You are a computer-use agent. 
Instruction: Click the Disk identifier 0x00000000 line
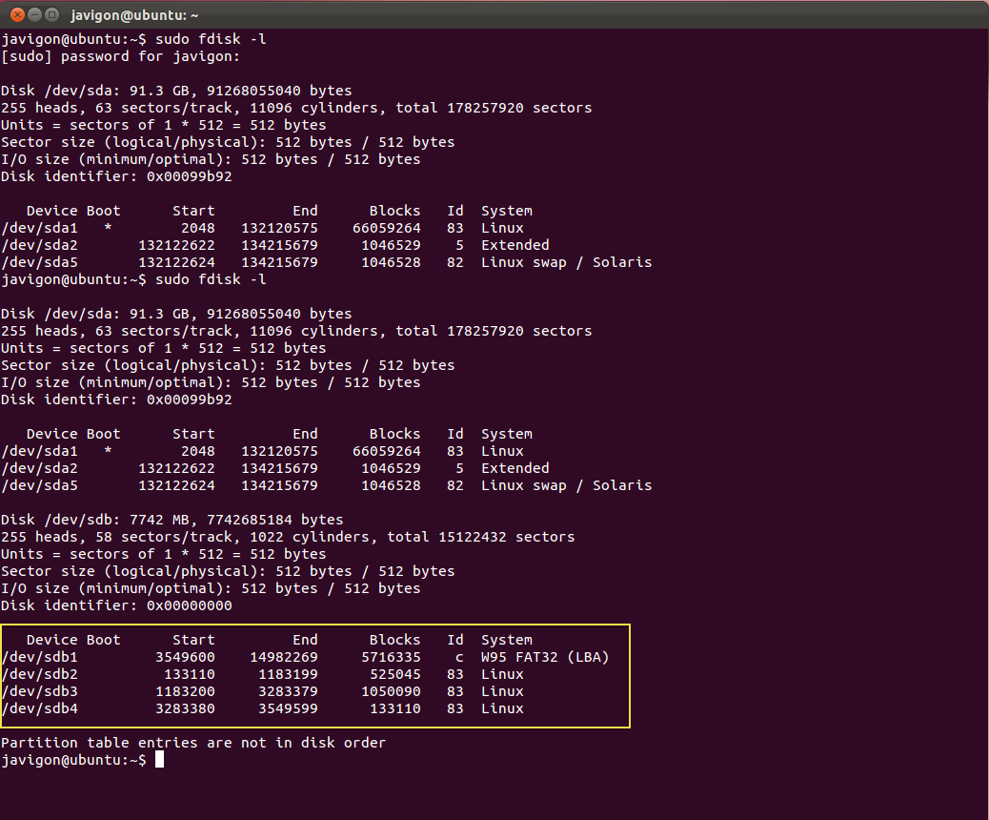pyautogui.click(x=116, y=605)
